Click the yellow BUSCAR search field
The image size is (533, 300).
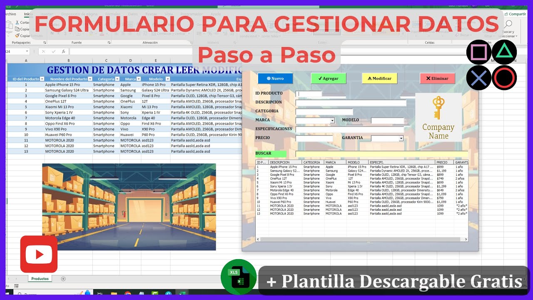(x=382, y=154)
